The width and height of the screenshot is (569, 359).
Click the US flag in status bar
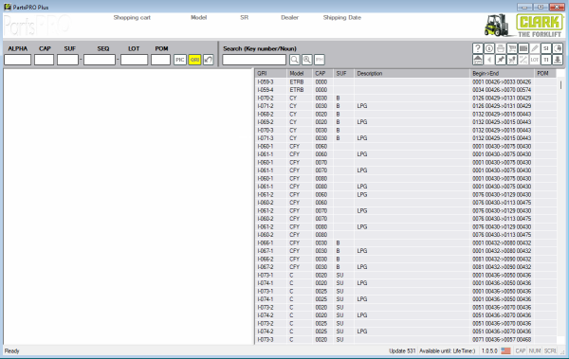point(505,351)
